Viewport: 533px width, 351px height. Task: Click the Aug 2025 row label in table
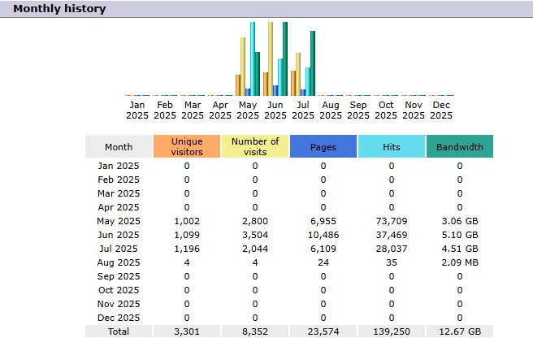pos(119,262)
